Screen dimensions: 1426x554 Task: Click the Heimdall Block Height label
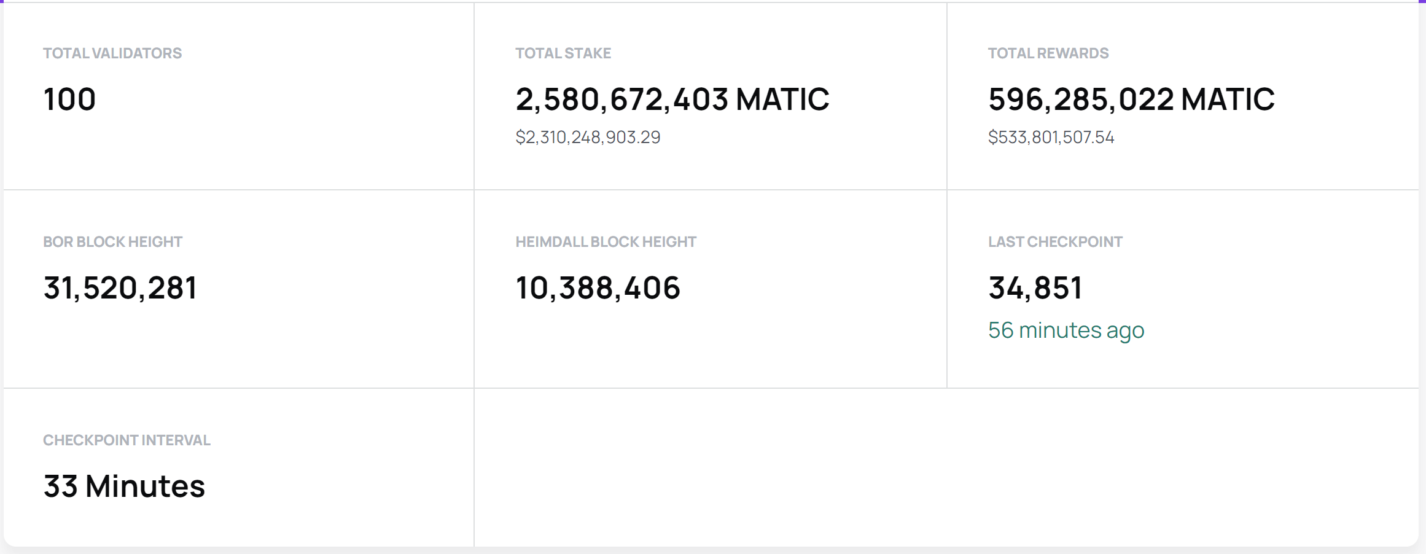606,242
